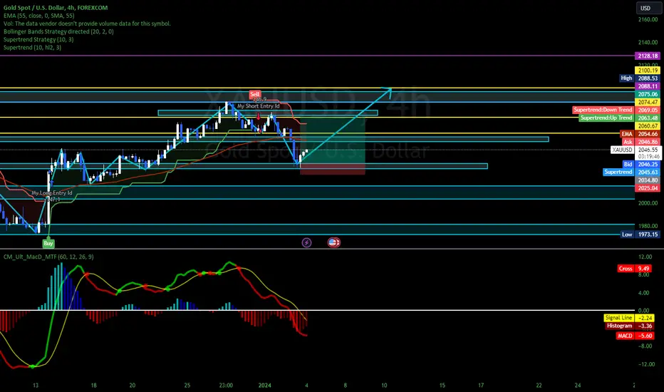Click the 25 date label on the time axis
664x392 pixels.
coord(187,385)
